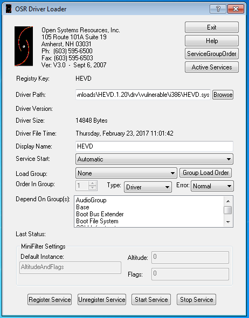249x318 pixels.
Task: Click the version text V3.0 Sept 6, 2007
Action: (74, 65)
